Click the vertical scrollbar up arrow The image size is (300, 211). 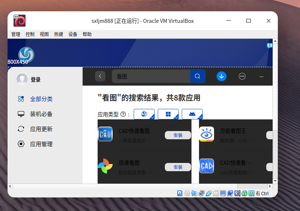pyautogui.click(x=275, y=41)
